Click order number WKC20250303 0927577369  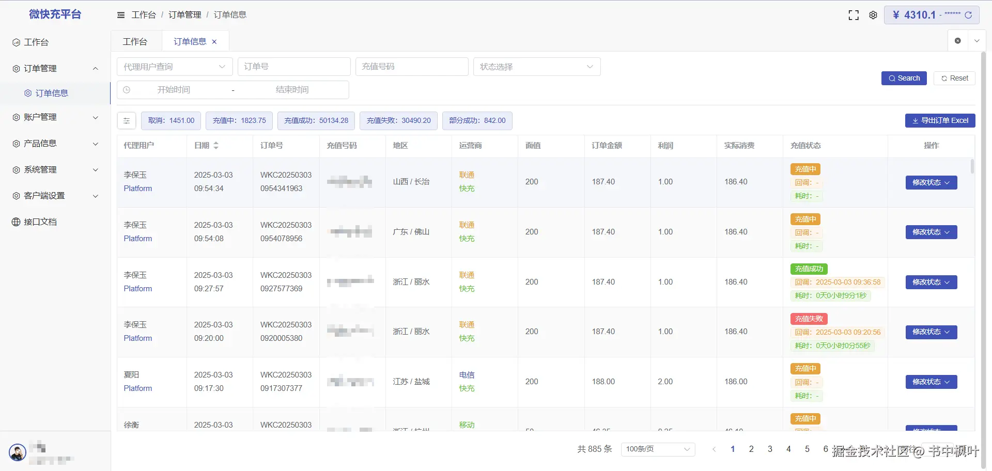[286, 282]
